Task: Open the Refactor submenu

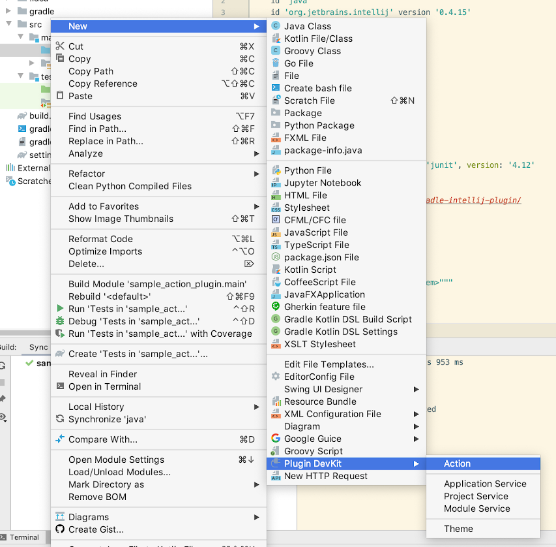Action: click(x=158, y=174)
